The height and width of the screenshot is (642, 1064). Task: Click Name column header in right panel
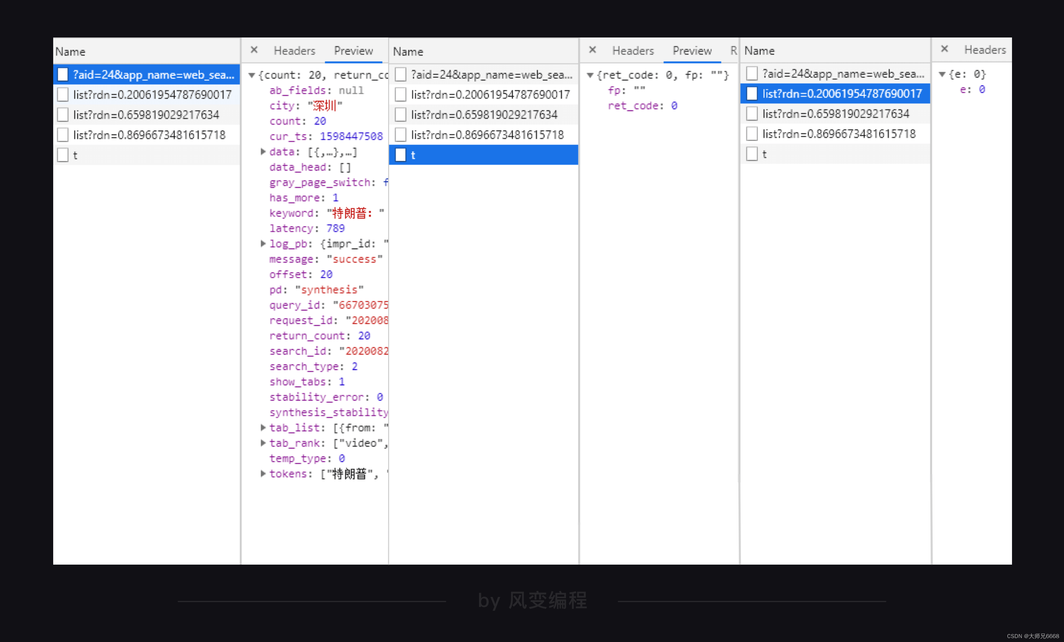tap(835, 50)
